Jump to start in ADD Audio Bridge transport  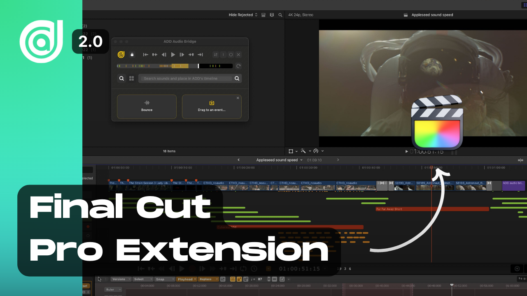146,55
